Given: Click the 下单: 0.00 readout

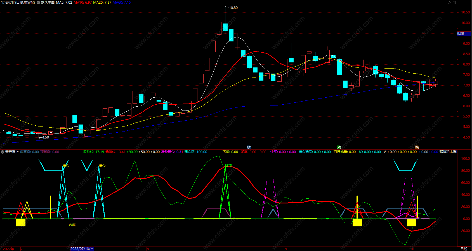Looking at the screenshot, I should tap(230, 152).
